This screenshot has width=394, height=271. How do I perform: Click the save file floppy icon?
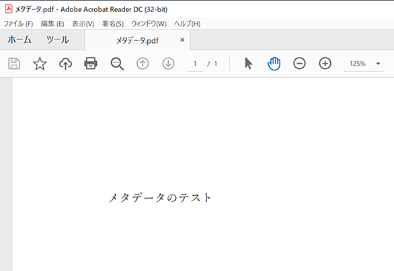[14, 64]
